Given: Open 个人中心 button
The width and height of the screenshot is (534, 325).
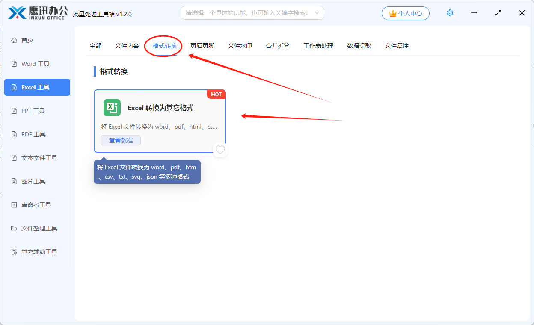Looking at the screenshot, I should point(406,13).
